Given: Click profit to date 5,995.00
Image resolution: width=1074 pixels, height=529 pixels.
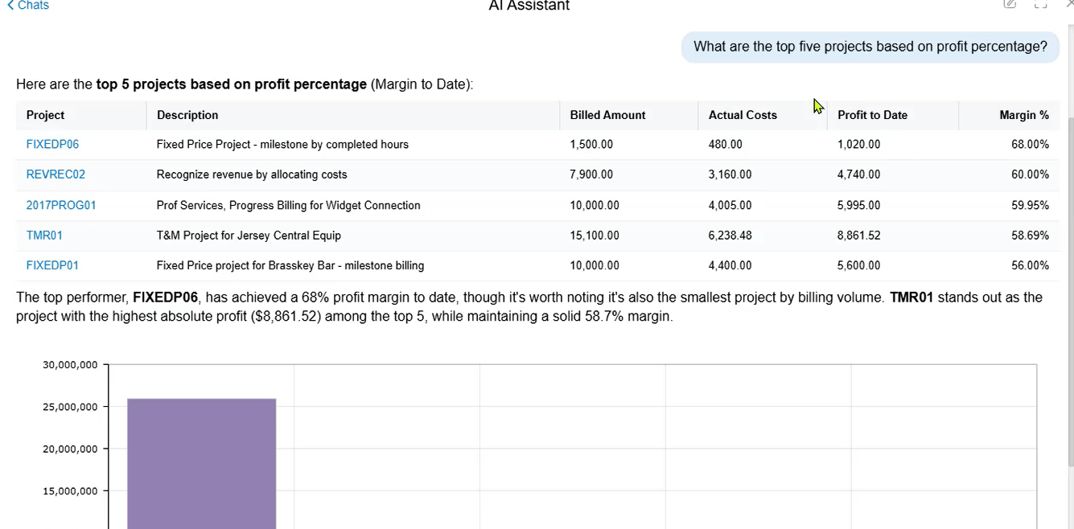Looking at the screenshot, I should 858,205.
